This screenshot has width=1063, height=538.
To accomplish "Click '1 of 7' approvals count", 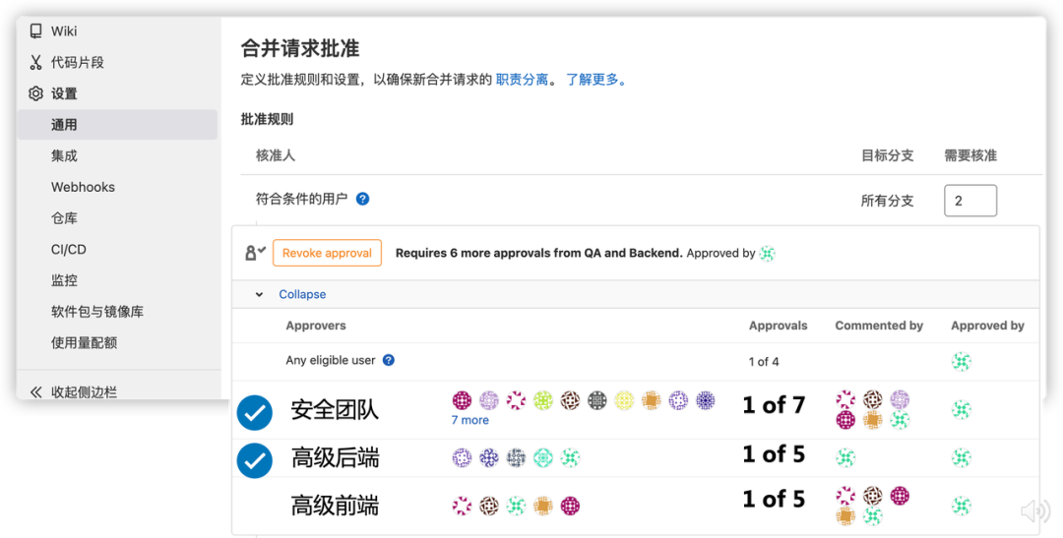I will tap(774, 405).
